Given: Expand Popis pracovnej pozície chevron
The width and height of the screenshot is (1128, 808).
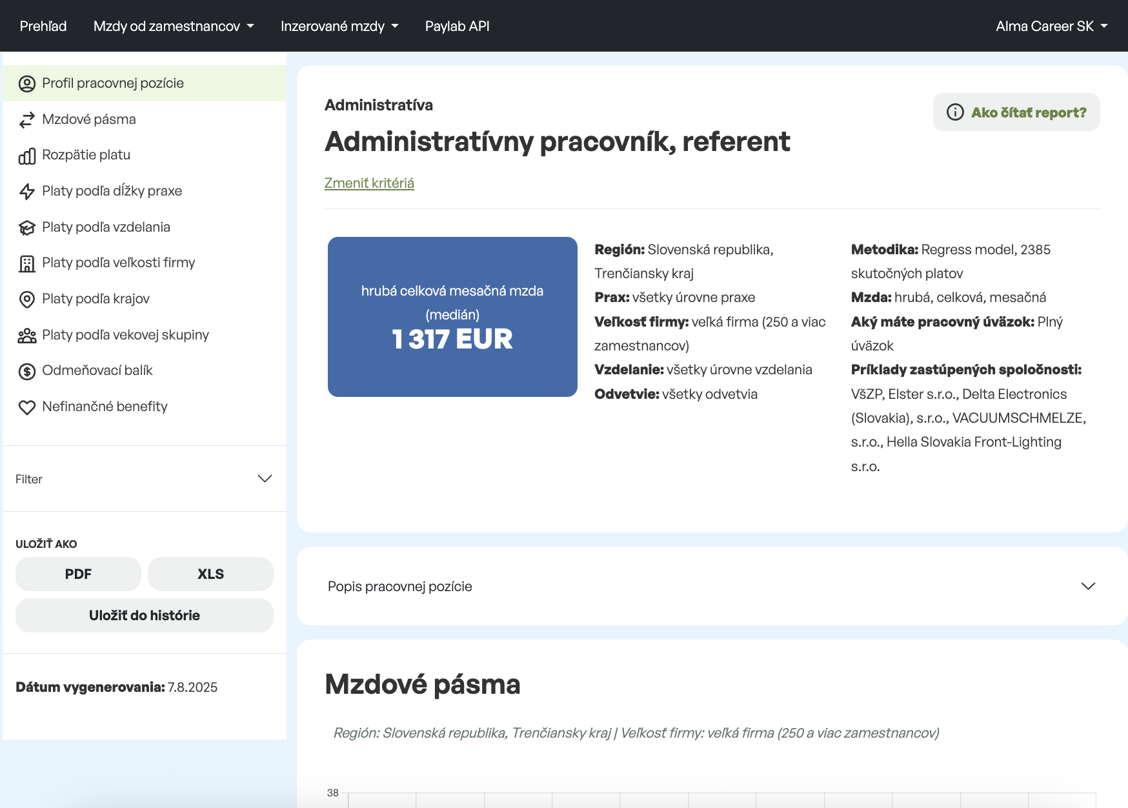Looking at the screenshot, I should point(1088,586).
